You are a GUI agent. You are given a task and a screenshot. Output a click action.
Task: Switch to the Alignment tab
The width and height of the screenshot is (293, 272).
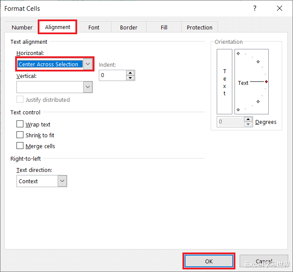tap(58, 27)
